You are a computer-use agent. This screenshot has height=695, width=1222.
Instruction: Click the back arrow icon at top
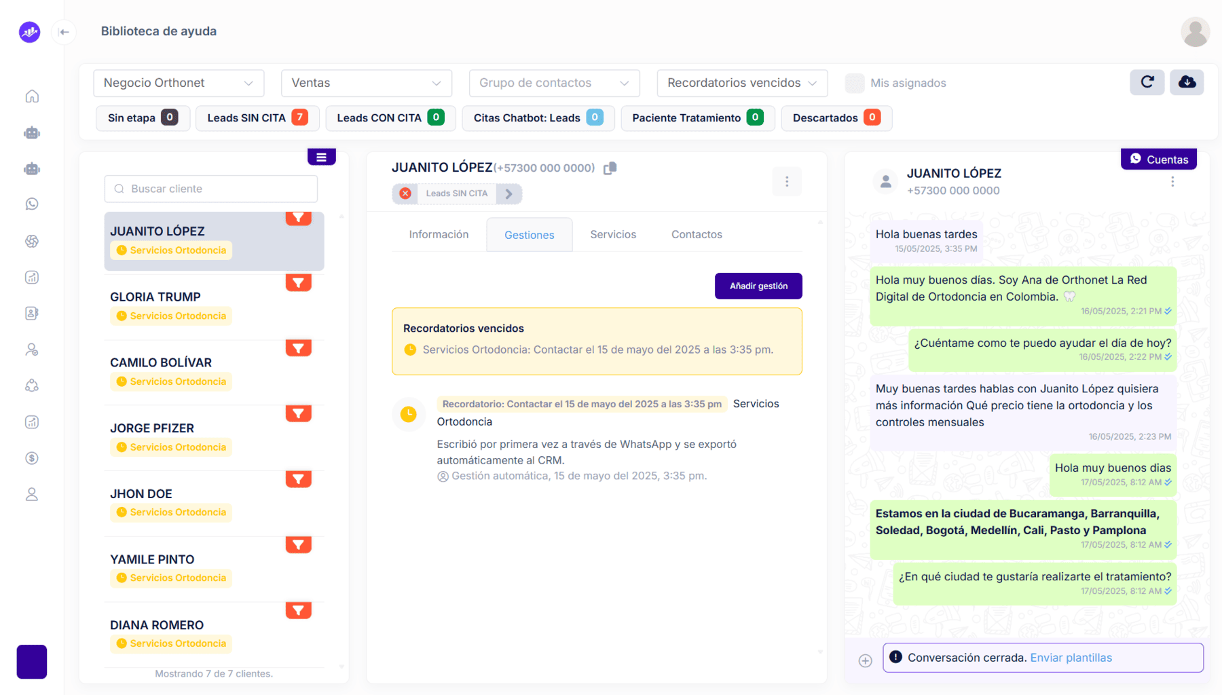(64, 32)
